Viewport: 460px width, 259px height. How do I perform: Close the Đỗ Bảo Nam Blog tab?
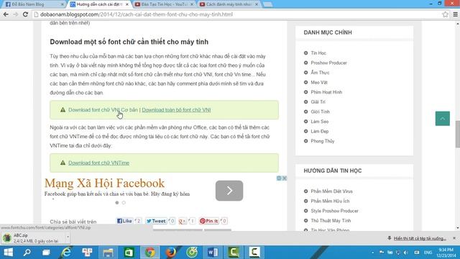point(63,4)
